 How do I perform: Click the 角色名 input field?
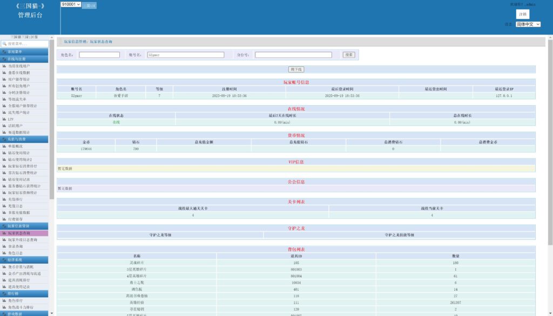coord(99,55)
